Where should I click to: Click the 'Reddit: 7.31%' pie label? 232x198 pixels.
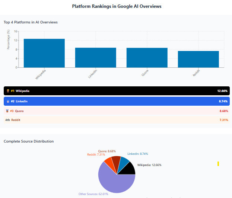tap(96, 154)
